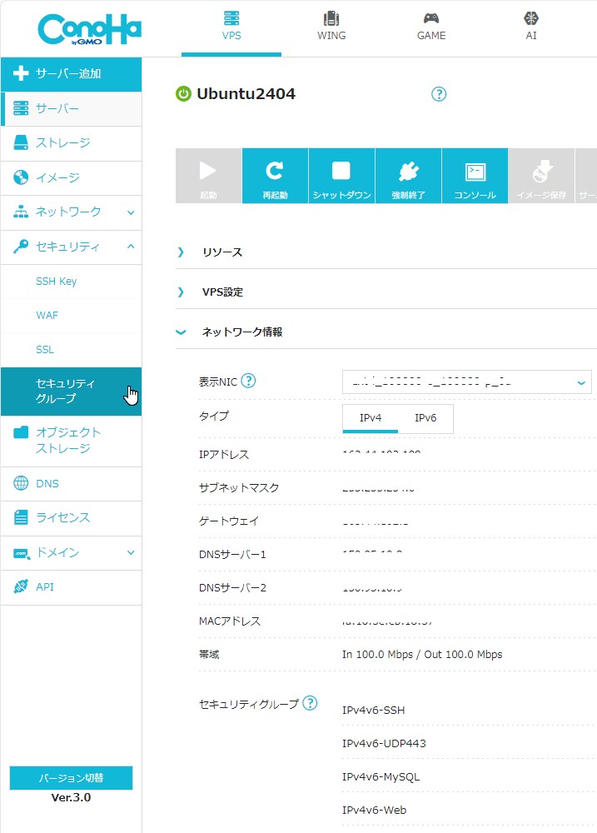597x833 pixels.
Task: Switch to the GAME tab
Action: pyautogui.click(x=431, y=27)
